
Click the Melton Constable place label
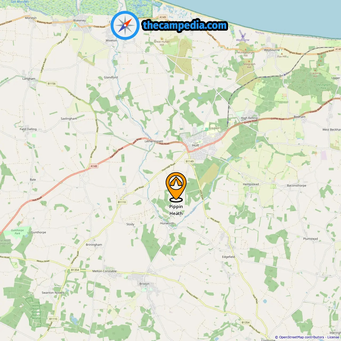point(104,271)
